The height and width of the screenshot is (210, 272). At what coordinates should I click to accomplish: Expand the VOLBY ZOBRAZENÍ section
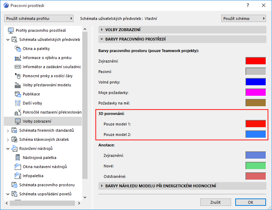(182, 30)
